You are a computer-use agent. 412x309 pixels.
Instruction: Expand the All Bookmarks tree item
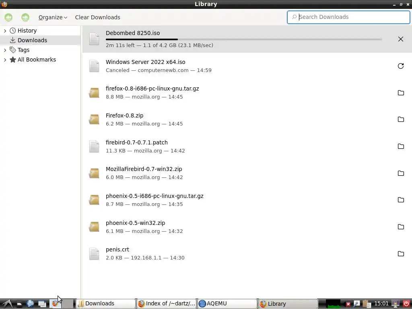5,60
